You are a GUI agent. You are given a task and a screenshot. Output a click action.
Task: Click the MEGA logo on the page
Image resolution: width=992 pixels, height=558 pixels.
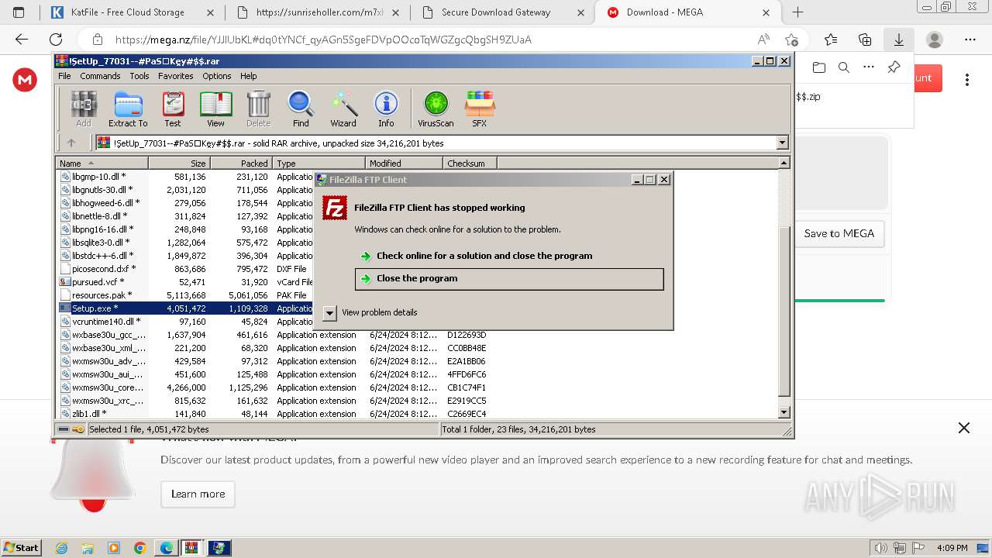pos(25,79)
